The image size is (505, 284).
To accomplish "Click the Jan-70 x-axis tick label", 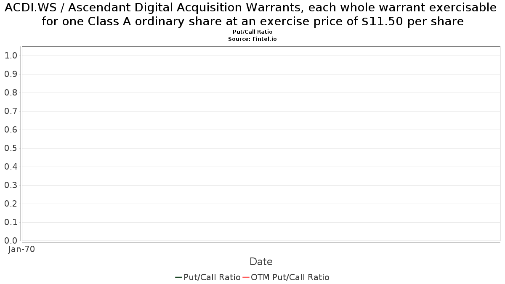I will tap(21, 249).
